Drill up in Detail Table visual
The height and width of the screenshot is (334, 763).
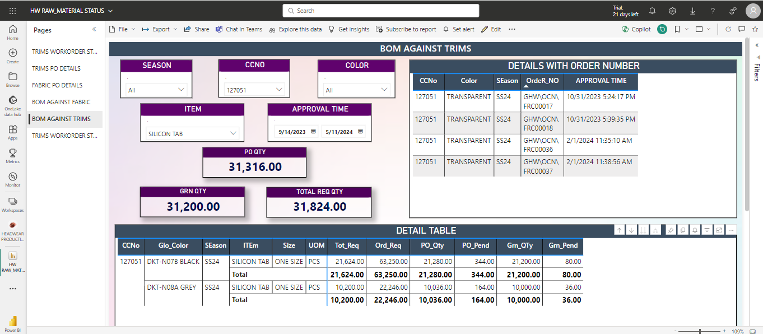(619, 230)
